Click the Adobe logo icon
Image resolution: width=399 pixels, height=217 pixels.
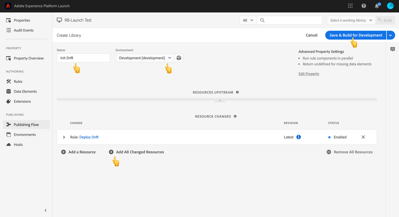[8, 6]
